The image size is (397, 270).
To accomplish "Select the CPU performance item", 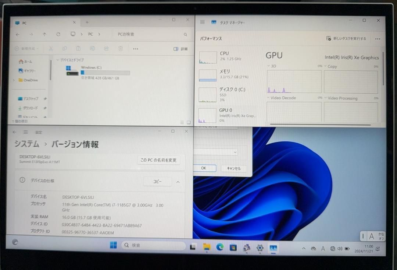I will coord(225,56).
